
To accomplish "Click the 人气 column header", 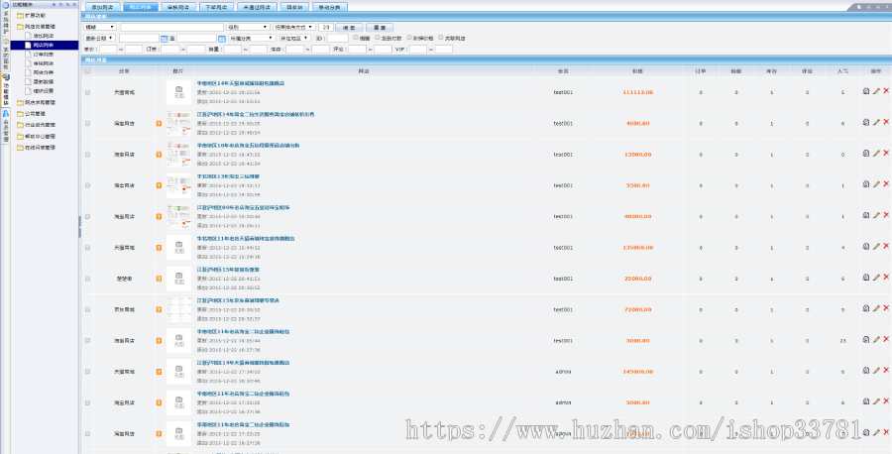I will pos(842,71).
